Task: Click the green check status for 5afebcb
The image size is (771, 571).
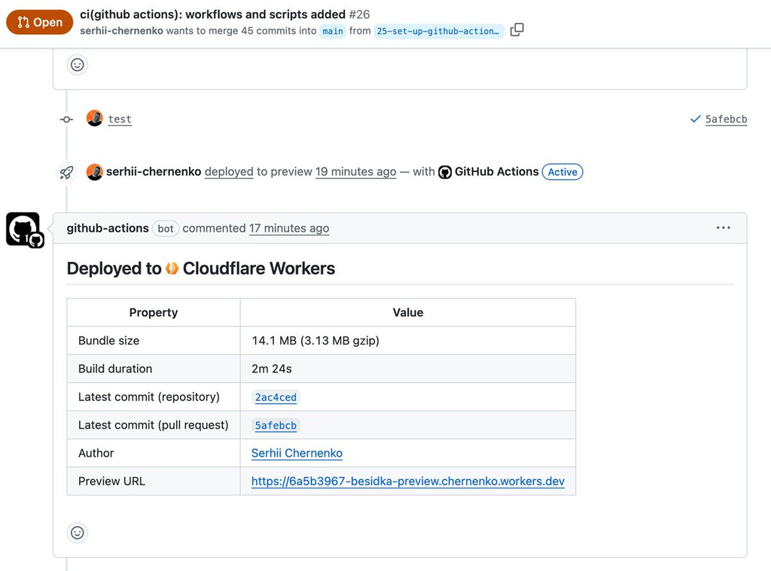Action: (x=695, y=119)
